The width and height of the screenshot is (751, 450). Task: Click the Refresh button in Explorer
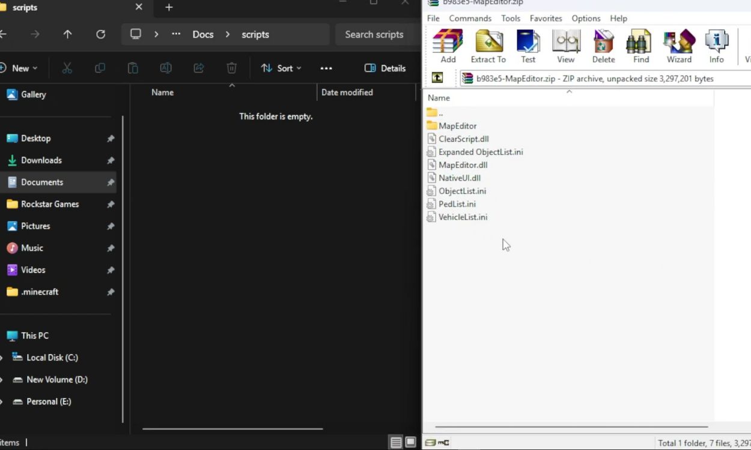click(x=100, y=34)
